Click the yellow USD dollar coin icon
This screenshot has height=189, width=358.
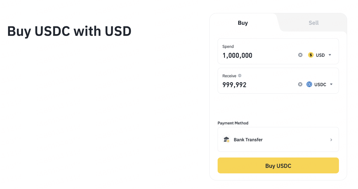[x=311, y=55]
